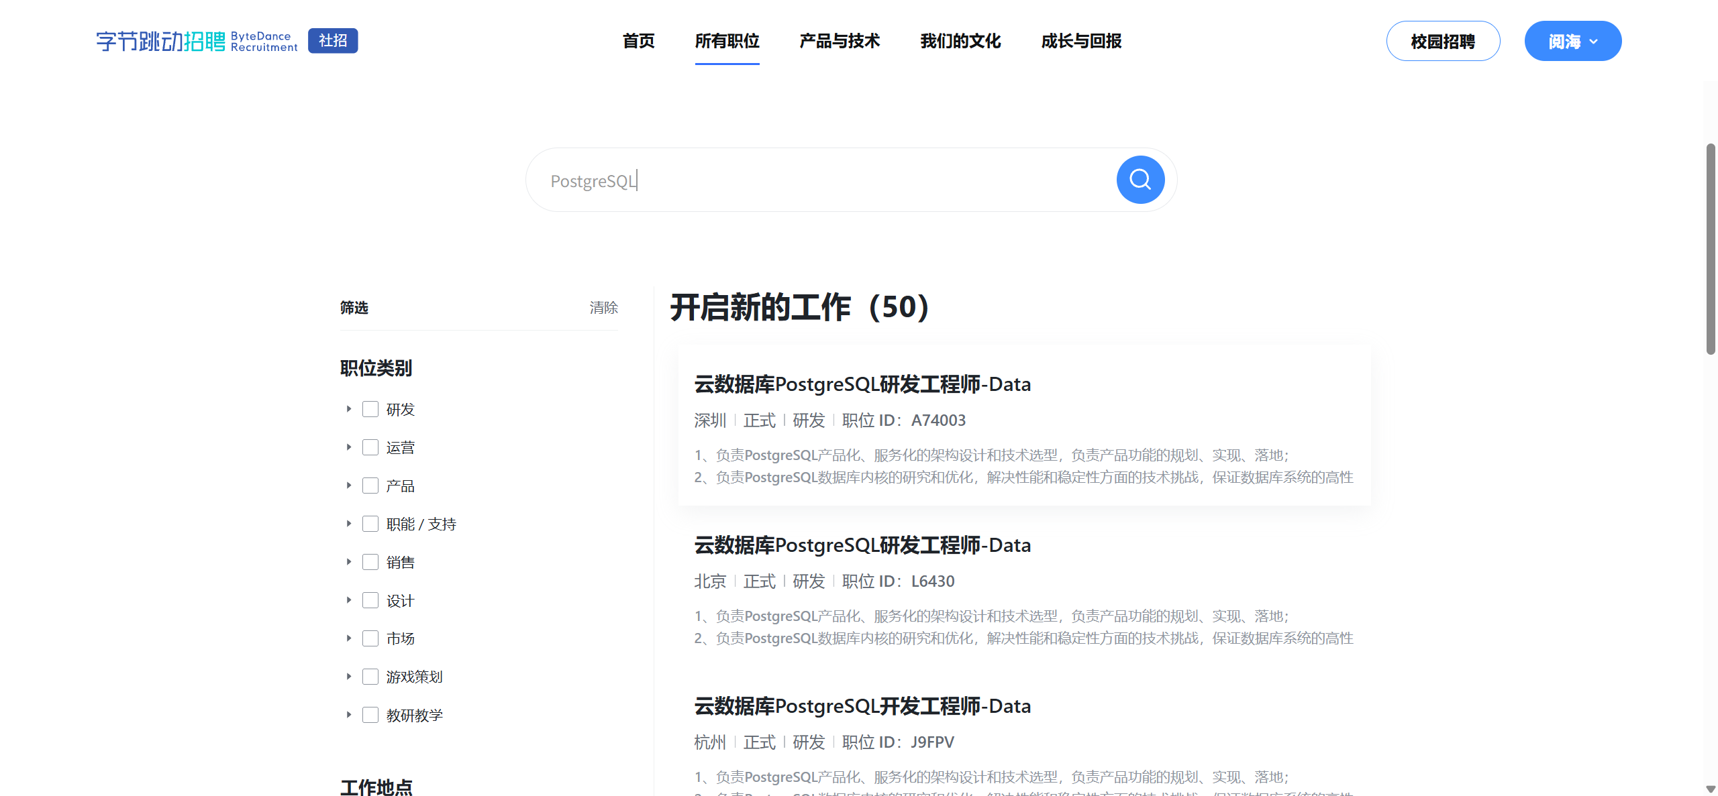This screenshot has width=1718, height=796.
Task: Open job 云数据库PostgreSQL开发工程师-Data in 杭州
Action: (x=862, y=705)
